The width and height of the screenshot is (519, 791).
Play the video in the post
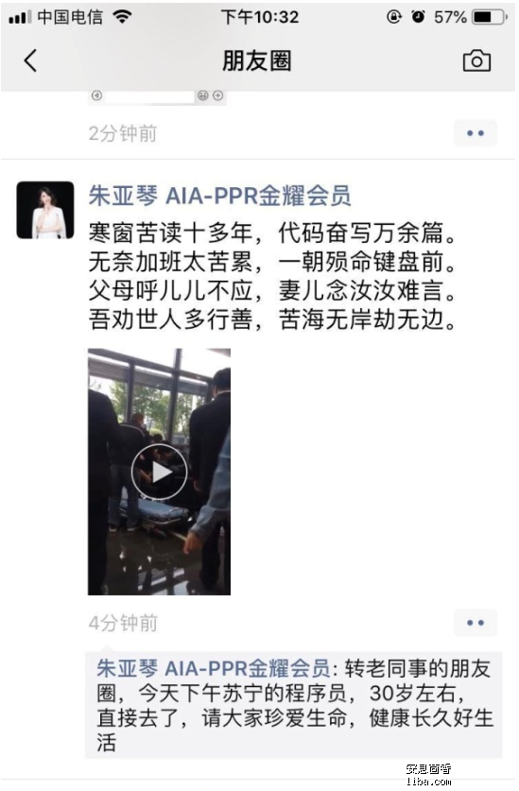tap(160, 473)
